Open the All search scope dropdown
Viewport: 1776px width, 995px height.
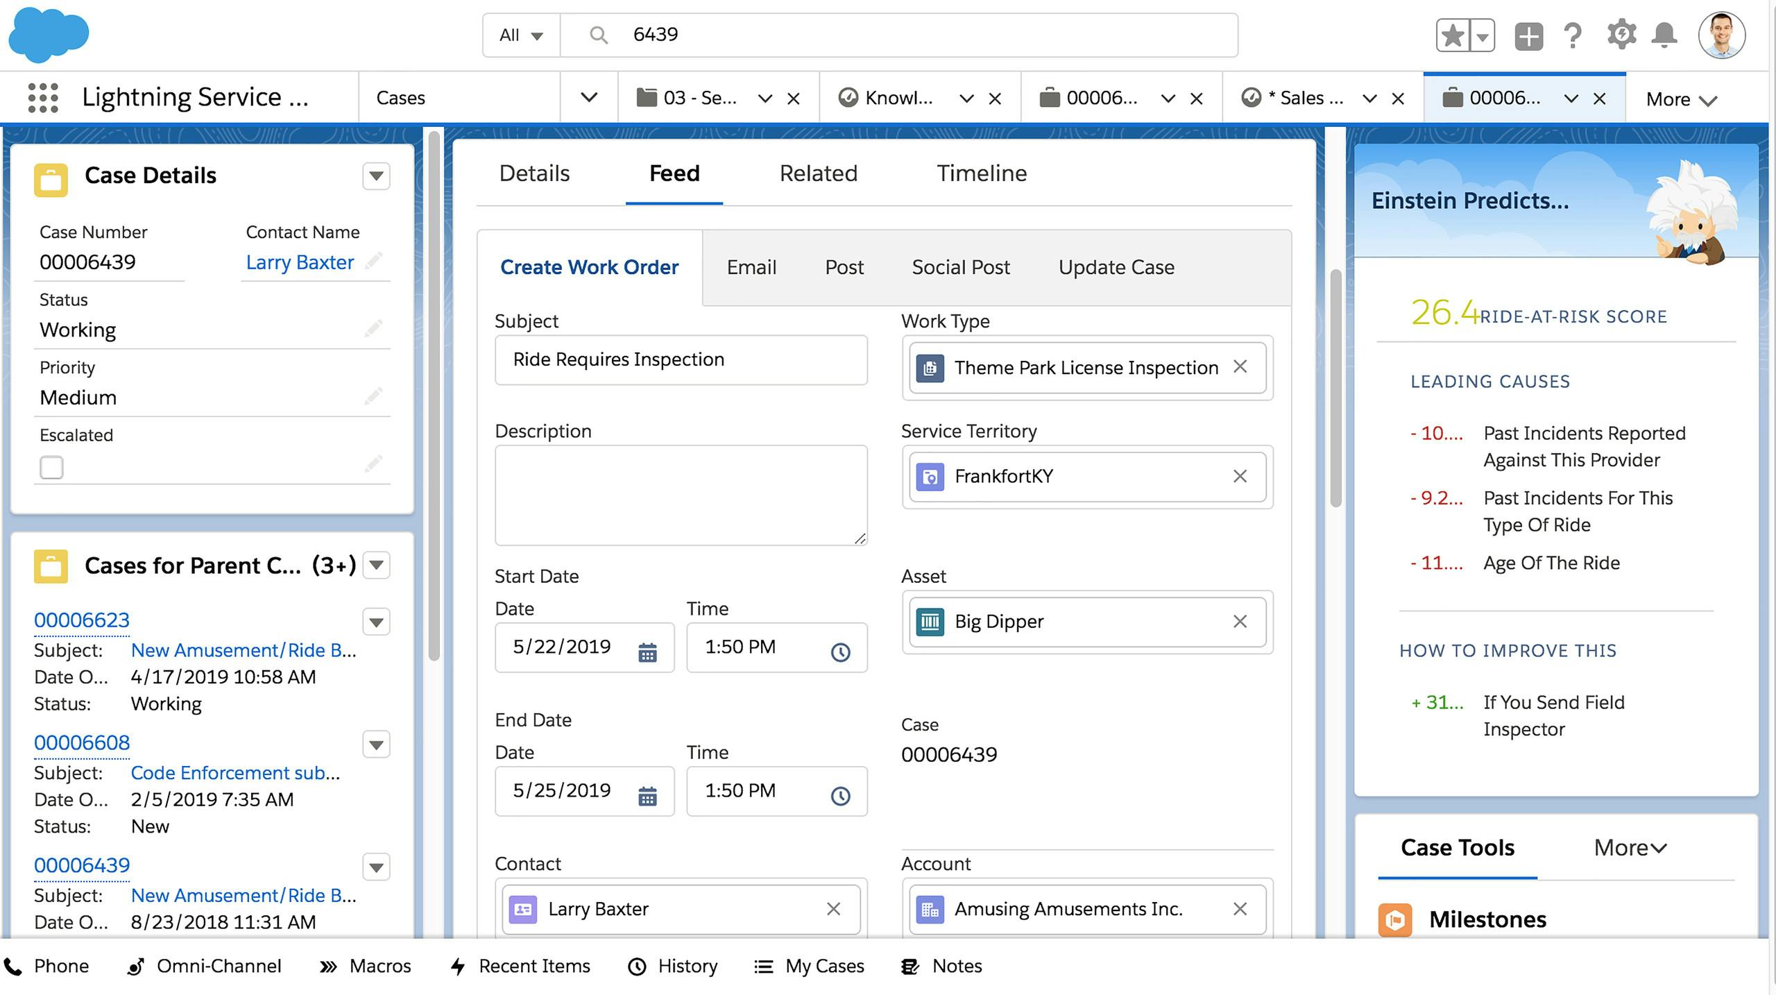click(521, 35)
